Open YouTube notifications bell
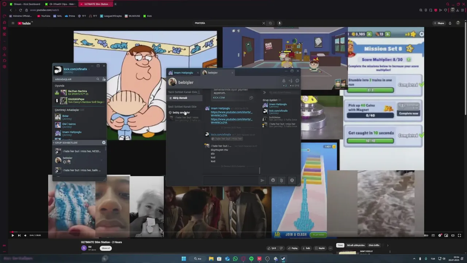 pyautogui.click(x=450, y=23)
